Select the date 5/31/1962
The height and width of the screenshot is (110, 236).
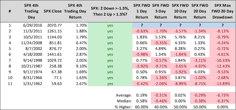[x=31, y=84]
